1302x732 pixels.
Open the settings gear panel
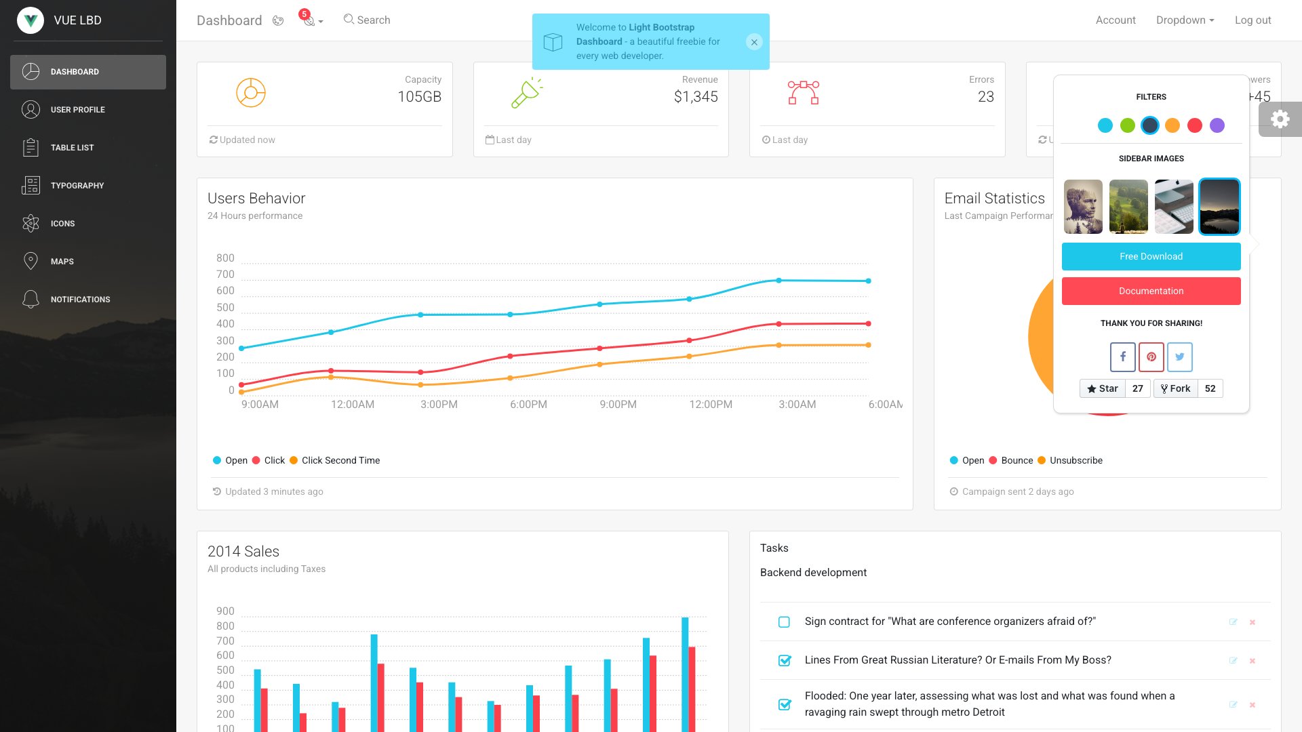(x=1280, y=119)
